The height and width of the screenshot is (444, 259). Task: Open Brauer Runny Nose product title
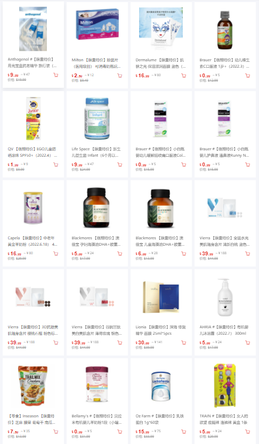tap(225, 152)
